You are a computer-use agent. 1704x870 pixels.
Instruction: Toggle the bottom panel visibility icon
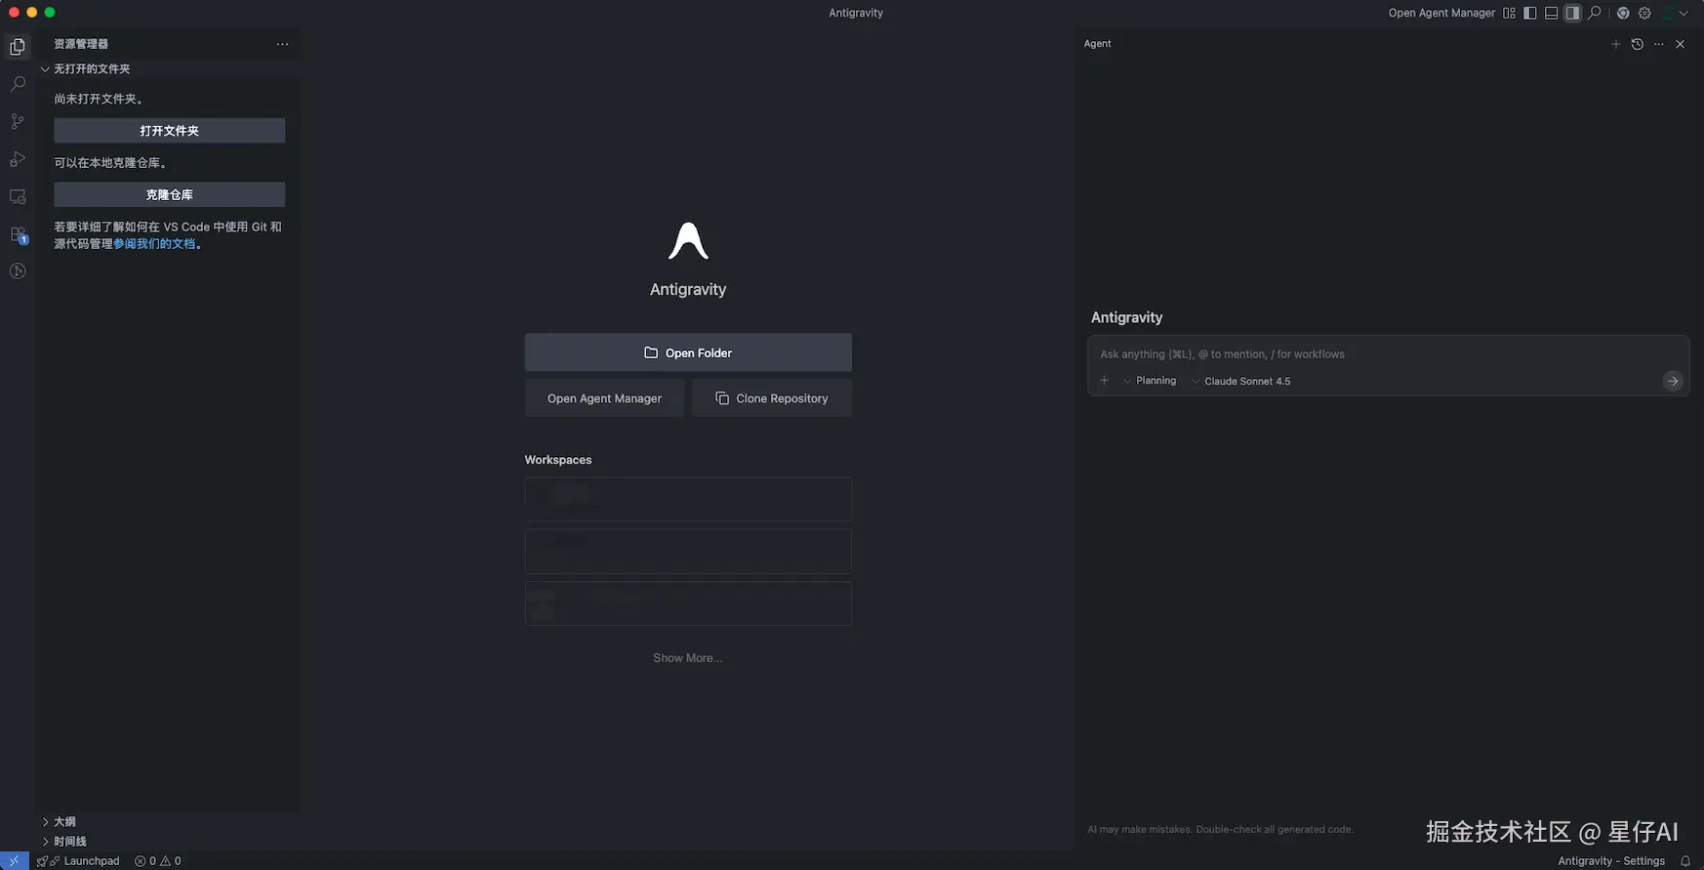[x=1552, y=14]
